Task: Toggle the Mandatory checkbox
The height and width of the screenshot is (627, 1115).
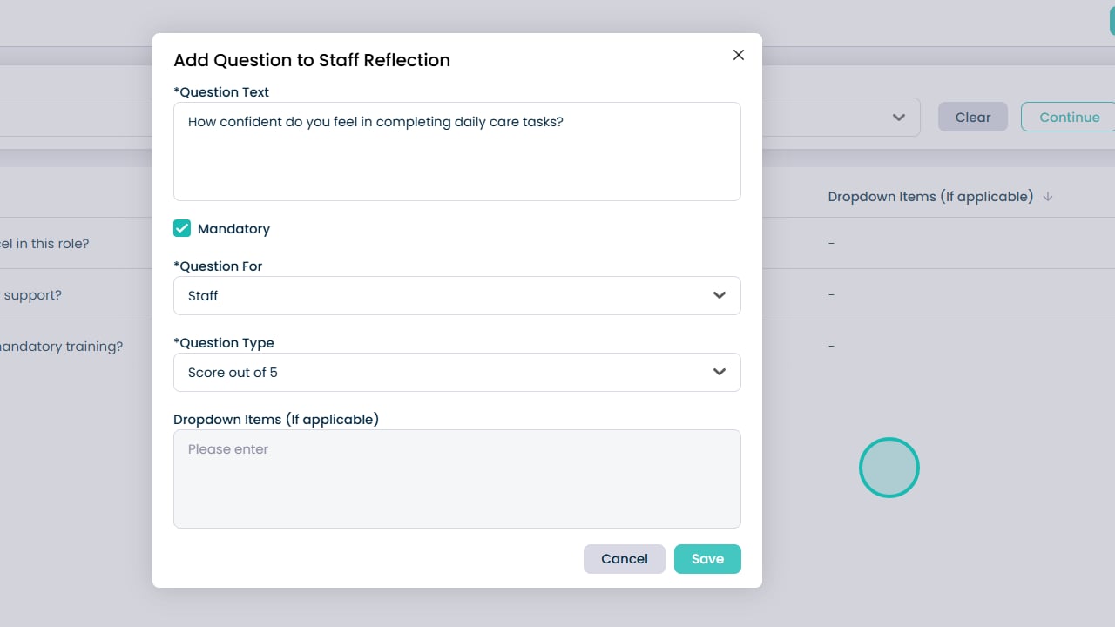Action: click(182, 228)
